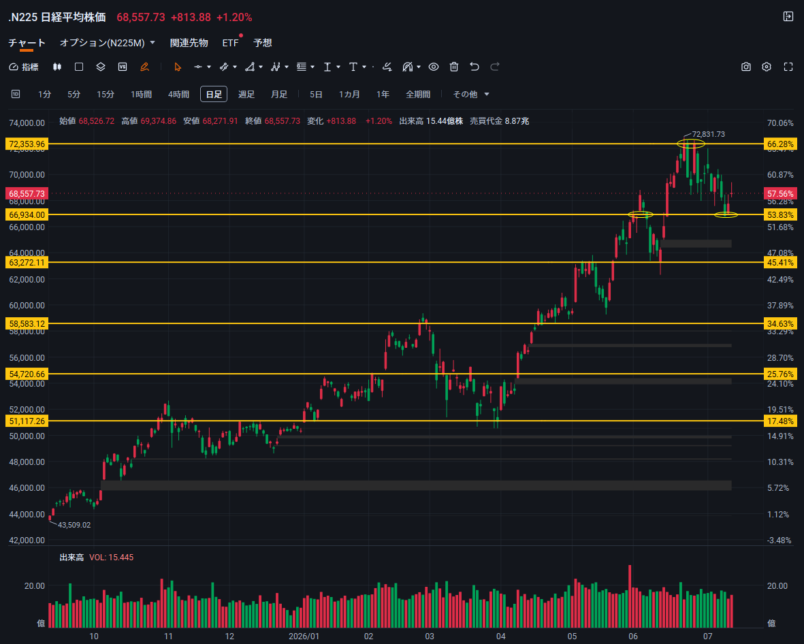Viewport: 804px width, 644px height.
Task: Enter fullscreen chart mode
Action: point(788,67)
